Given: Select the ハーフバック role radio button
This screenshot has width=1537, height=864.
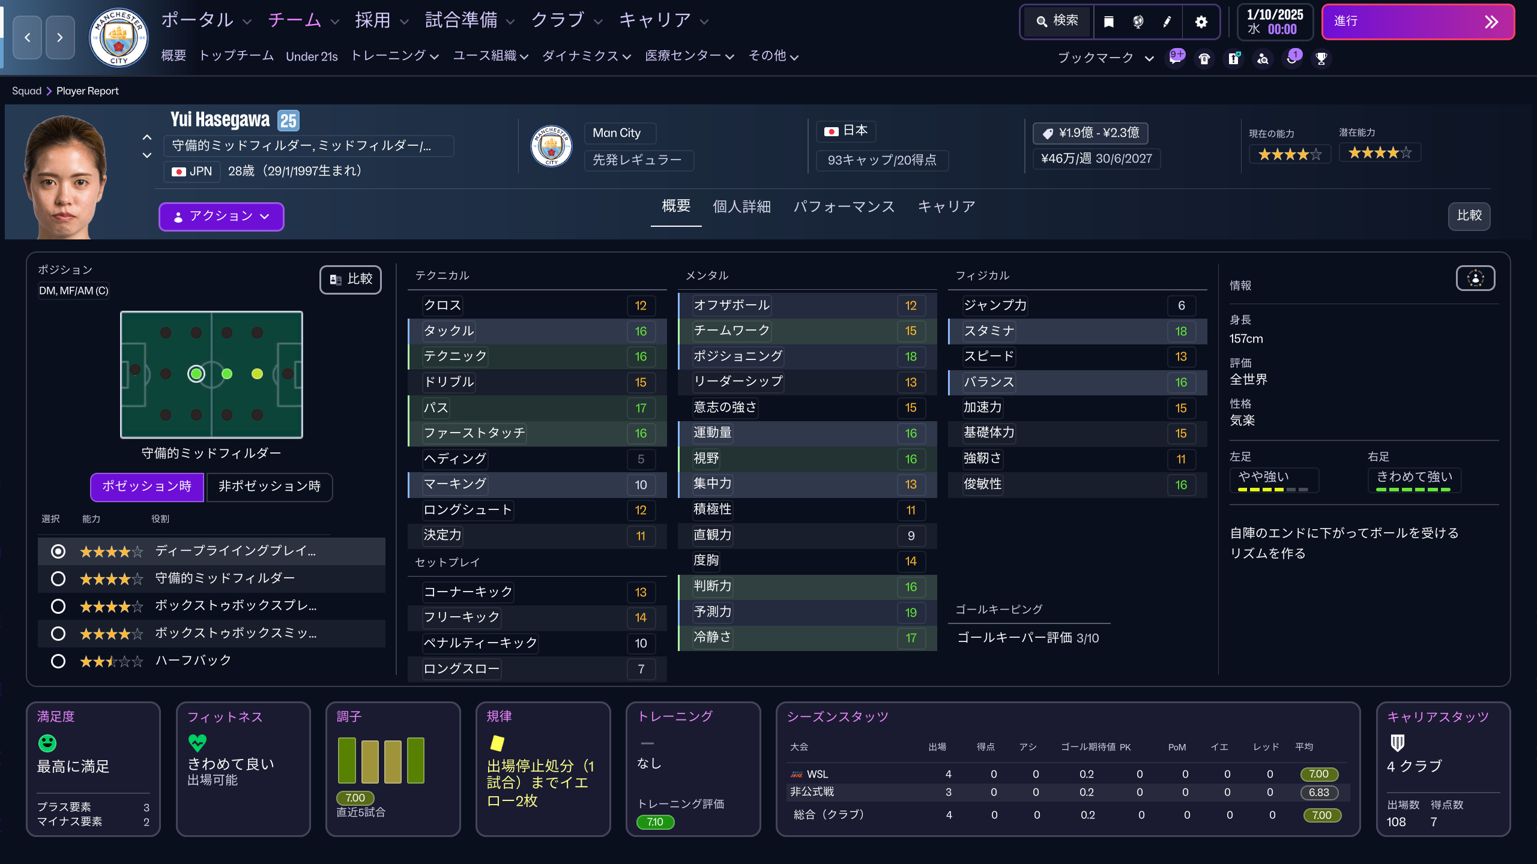Looking at the screenshot, I should click(x=58, y=661).
